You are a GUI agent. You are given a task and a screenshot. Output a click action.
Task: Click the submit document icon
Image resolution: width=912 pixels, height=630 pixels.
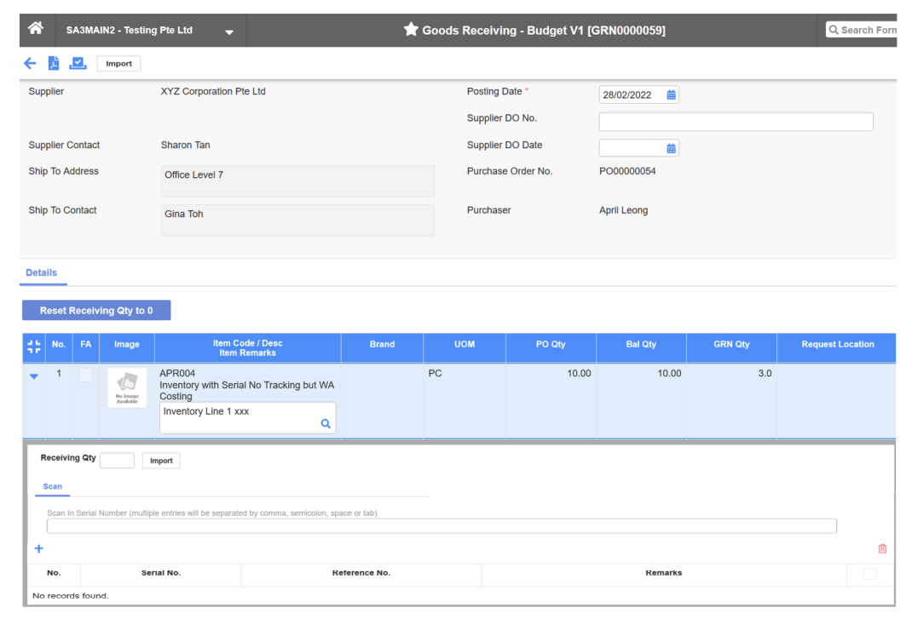point(78,63)
